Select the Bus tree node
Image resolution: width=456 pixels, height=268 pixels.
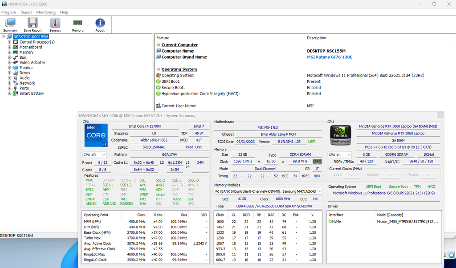(23, 57)
